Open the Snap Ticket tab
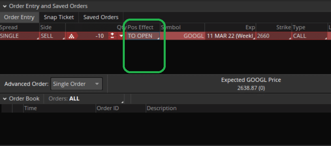The image size is (331, 146). tap(59, 17)
